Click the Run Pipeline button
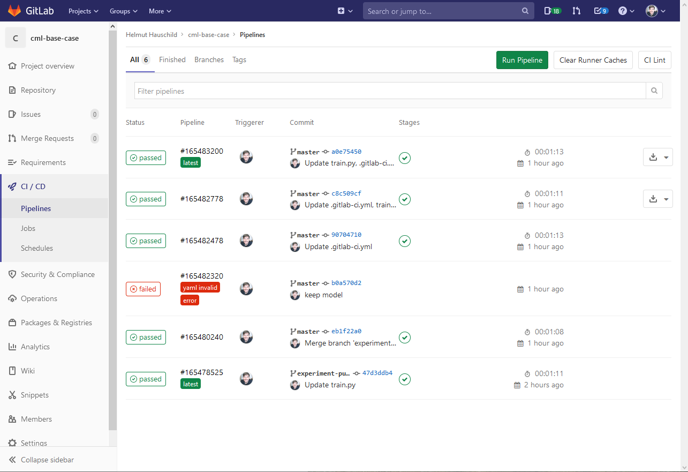Image resolution: width=688 pixels, height=472 pixels. 522,60
